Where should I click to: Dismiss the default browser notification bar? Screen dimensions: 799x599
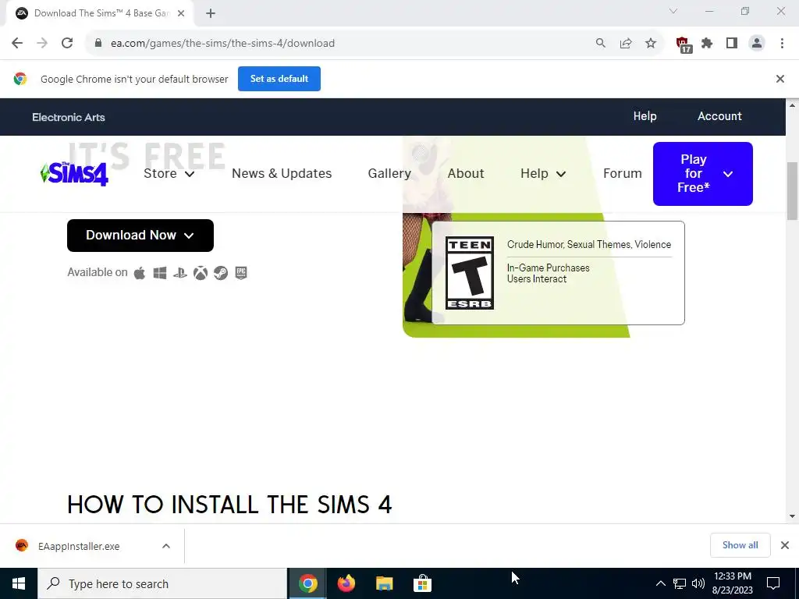pyautogui.click(x=779, y=79)
